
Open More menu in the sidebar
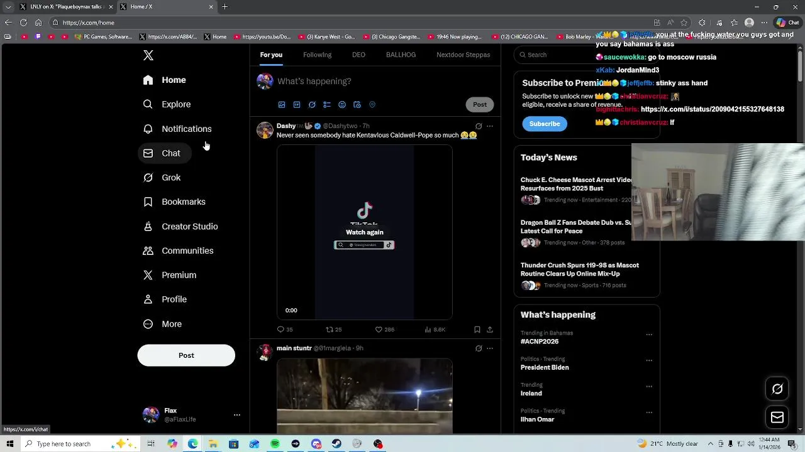[x=162, y=324]
